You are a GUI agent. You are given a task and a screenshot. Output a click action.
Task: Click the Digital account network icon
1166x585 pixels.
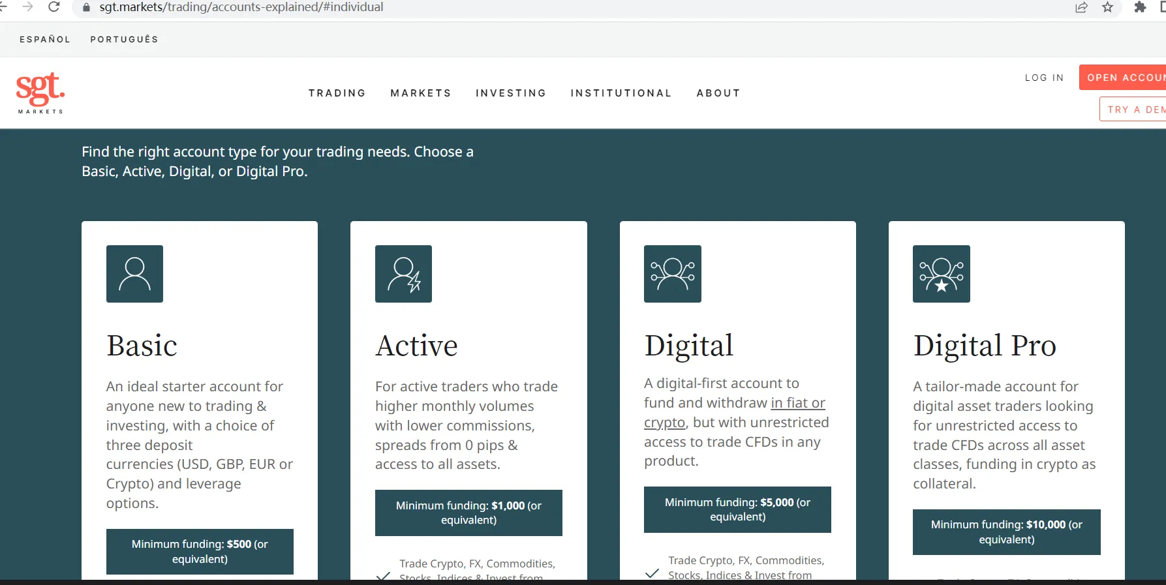click(x=673, y=274)
